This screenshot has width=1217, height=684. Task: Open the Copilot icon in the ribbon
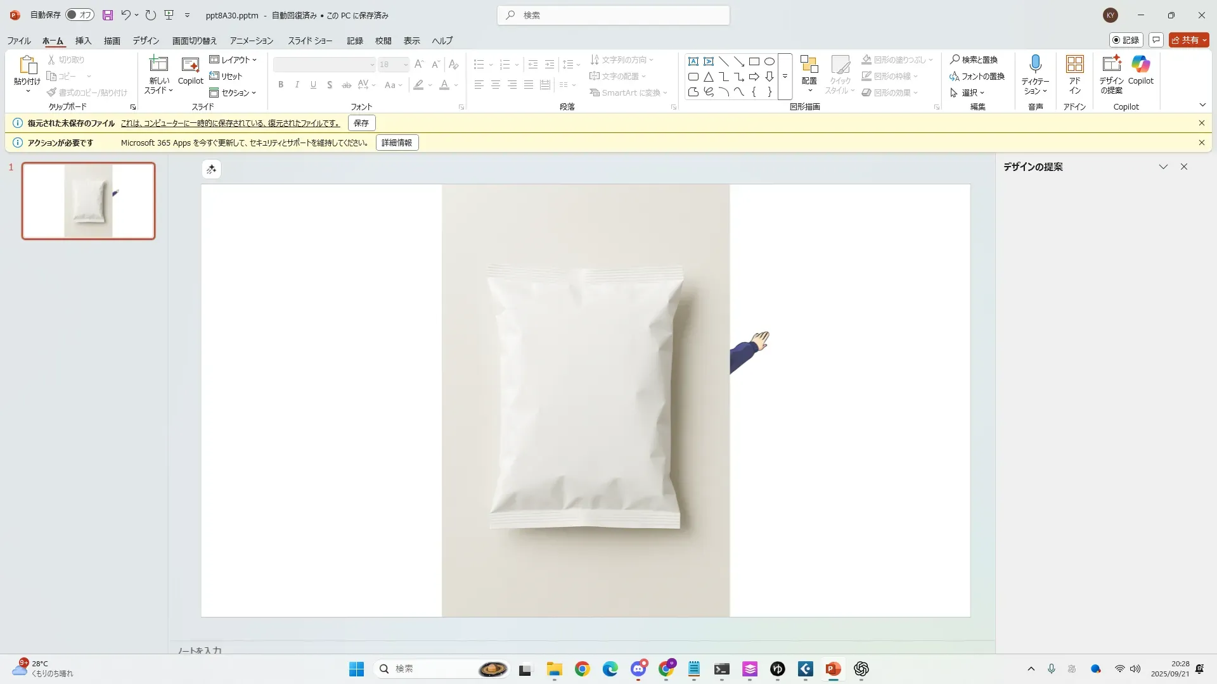(x=1140, y=64)
